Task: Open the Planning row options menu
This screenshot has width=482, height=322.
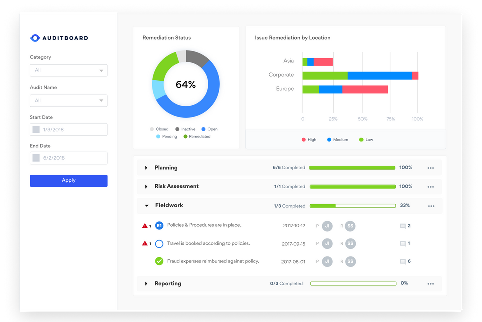Action: coord(430,167)
